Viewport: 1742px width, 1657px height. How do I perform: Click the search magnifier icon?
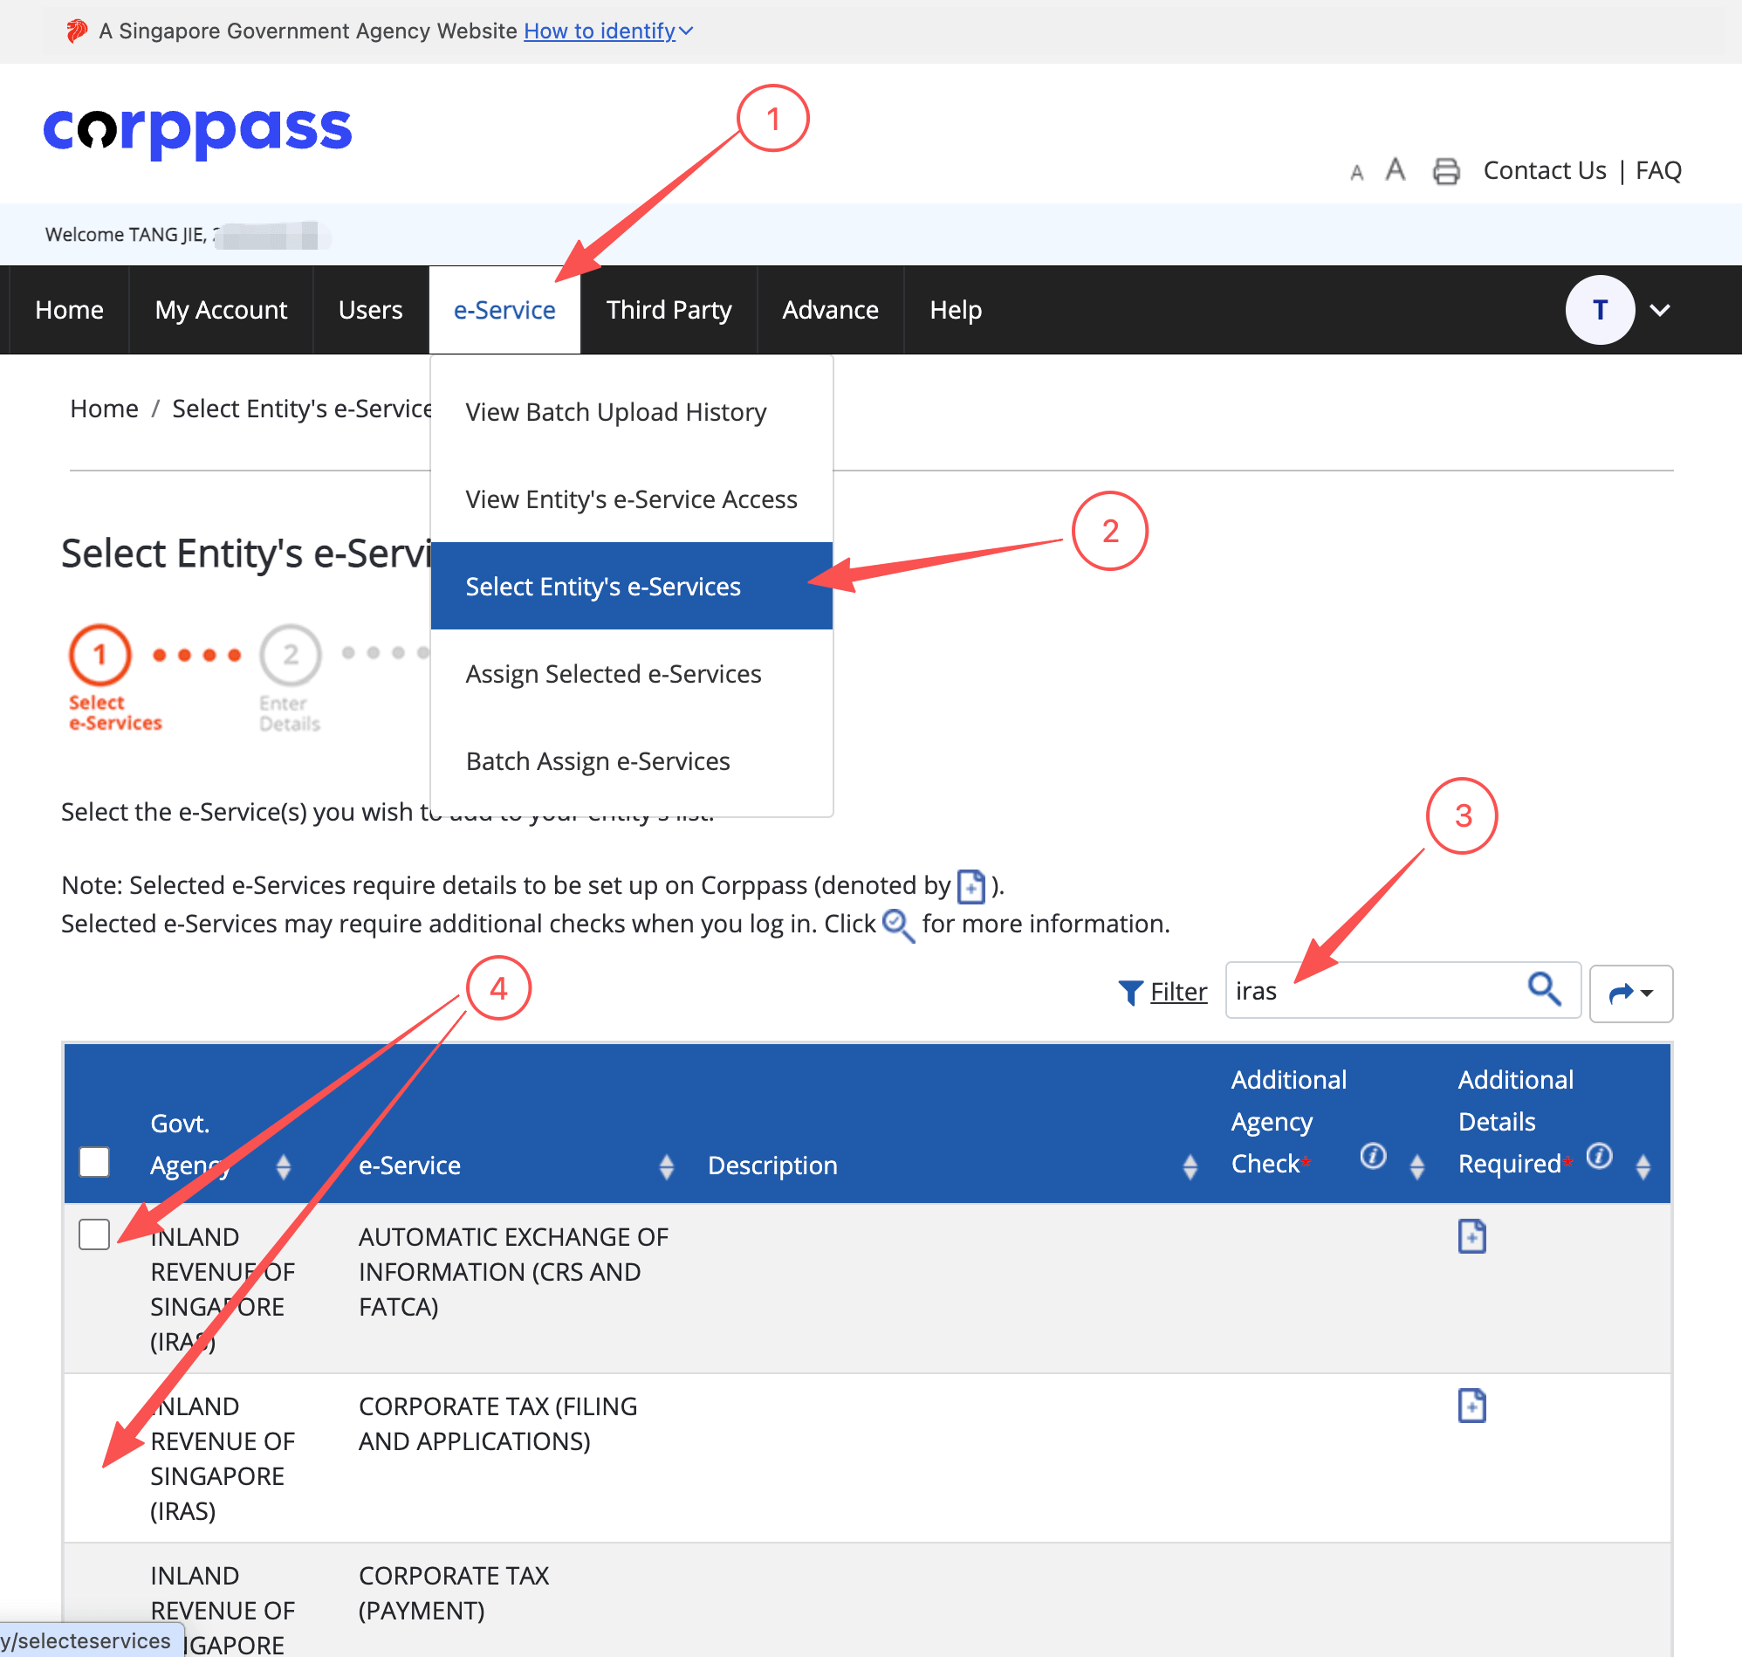[x=1543, y=989]
